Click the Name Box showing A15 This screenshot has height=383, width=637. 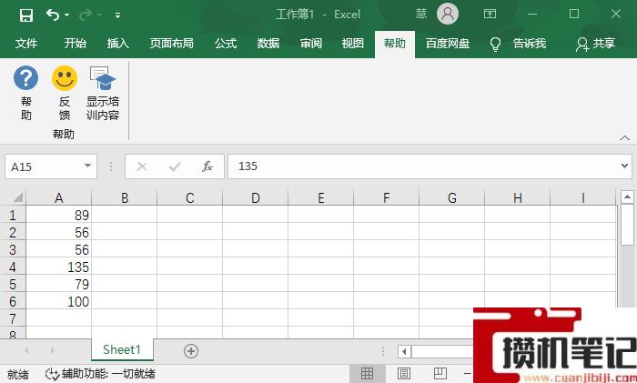[45, 166]
